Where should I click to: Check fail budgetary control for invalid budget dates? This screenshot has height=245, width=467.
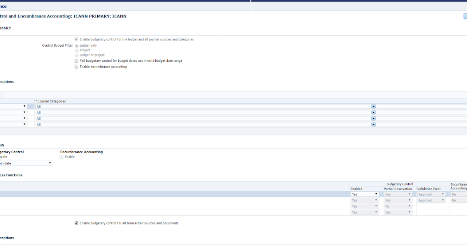[76, 61]
